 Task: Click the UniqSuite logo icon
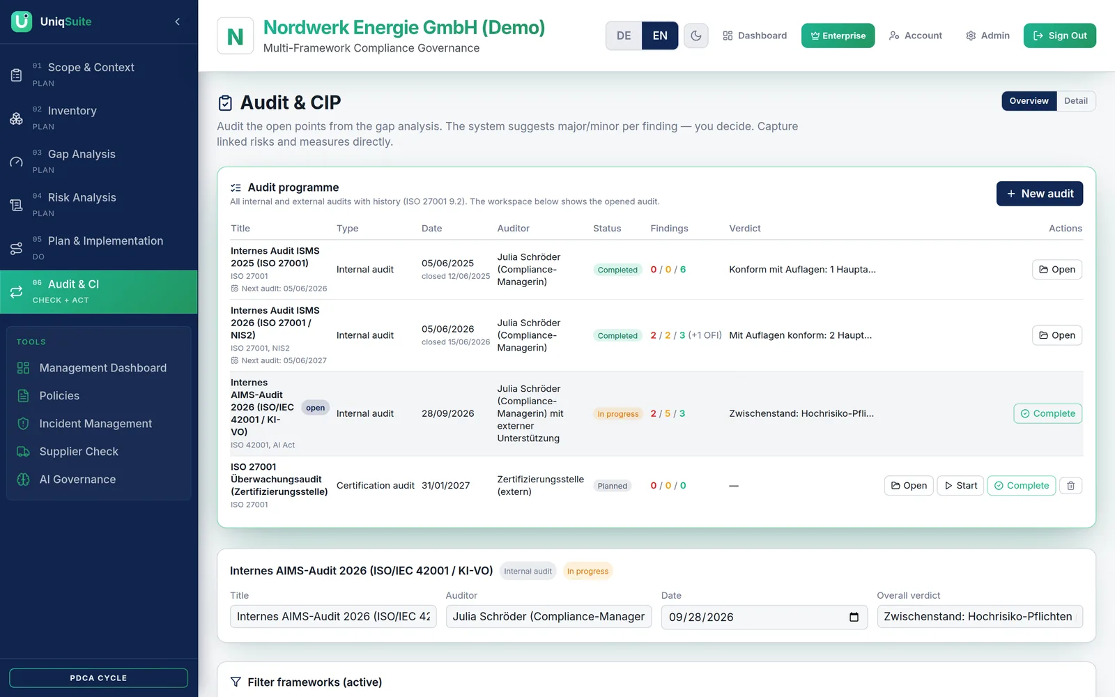[x=22, y=22]
